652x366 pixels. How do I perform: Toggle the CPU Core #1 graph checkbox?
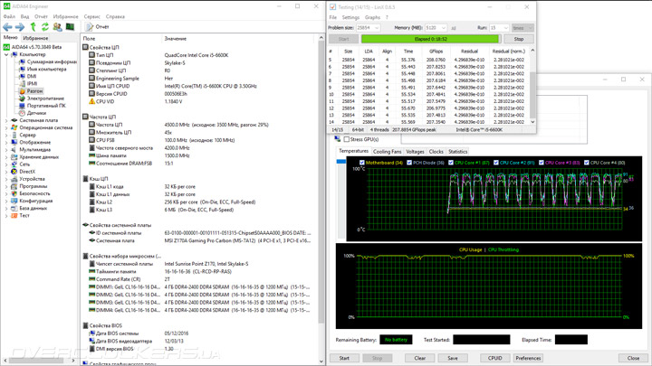coord(451,163)
